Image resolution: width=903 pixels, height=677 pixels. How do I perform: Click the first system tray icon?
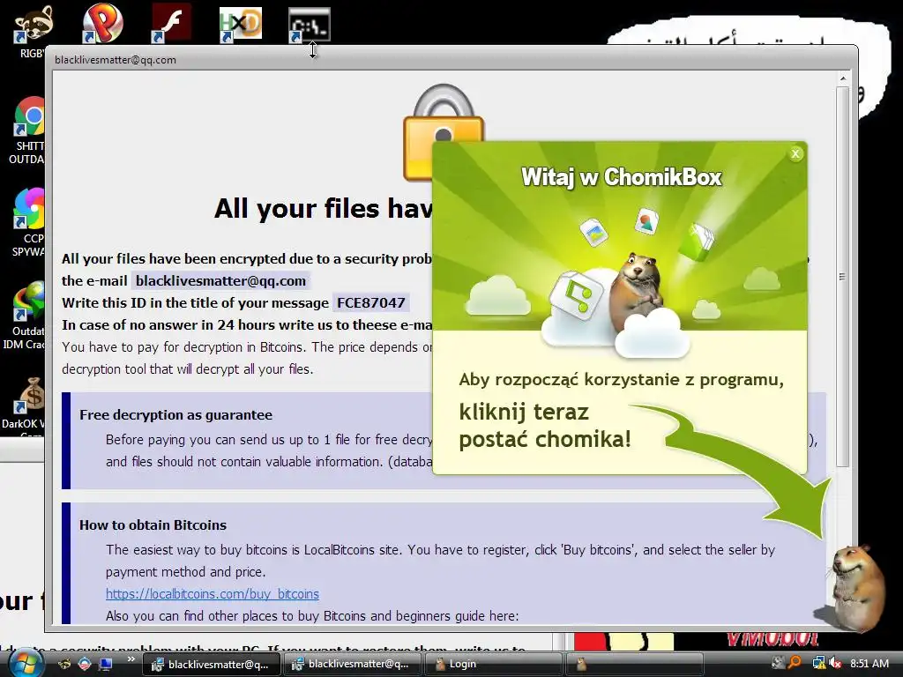click(778, 663)
